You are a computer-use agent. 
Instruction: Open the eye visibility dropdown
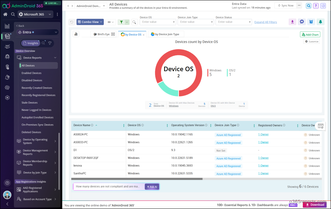[111, 22]
